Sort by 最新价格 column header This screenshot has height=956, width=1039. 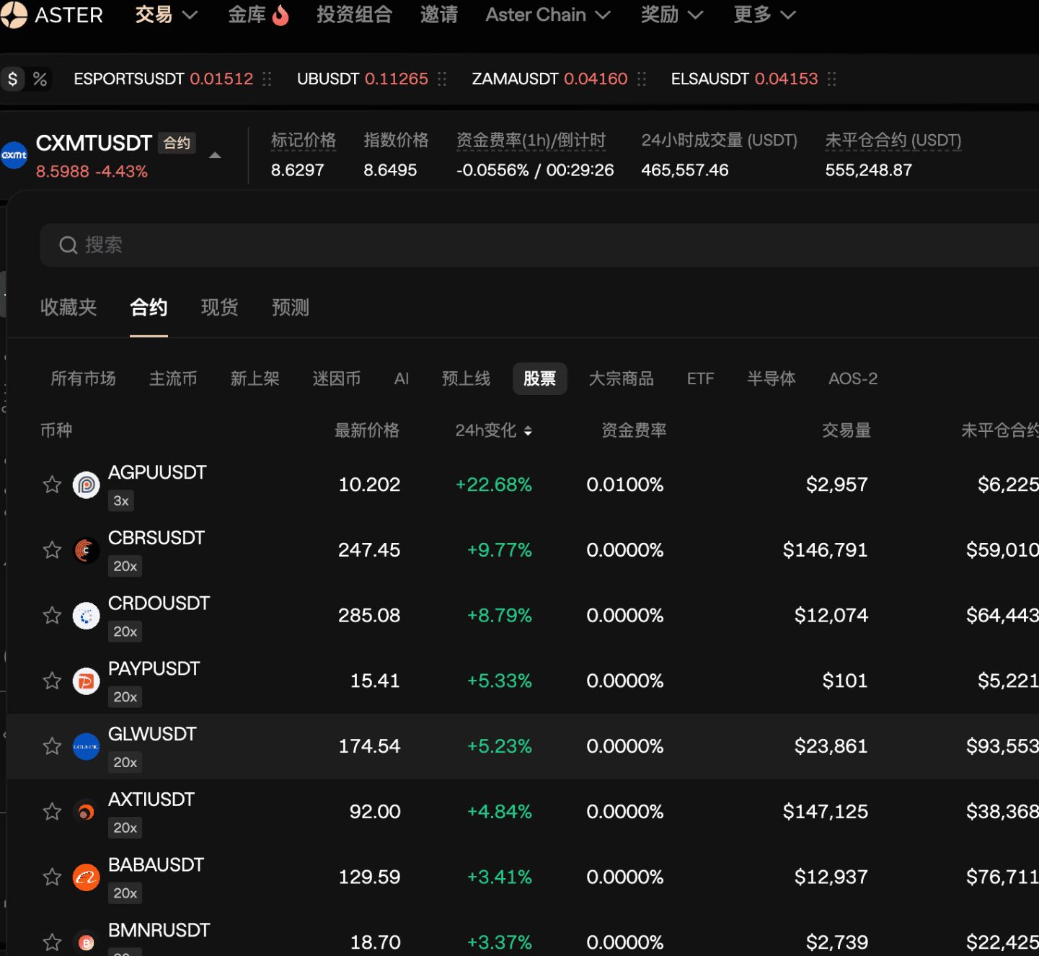(367, 430)
